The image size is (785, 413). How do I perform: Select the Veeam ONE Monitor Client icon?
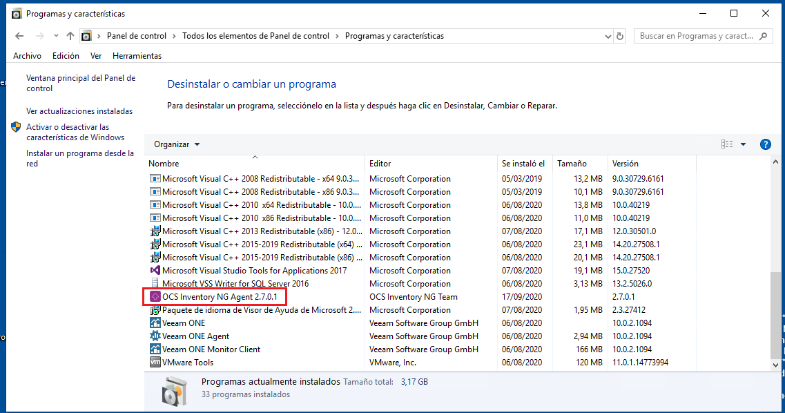point(153,349)
